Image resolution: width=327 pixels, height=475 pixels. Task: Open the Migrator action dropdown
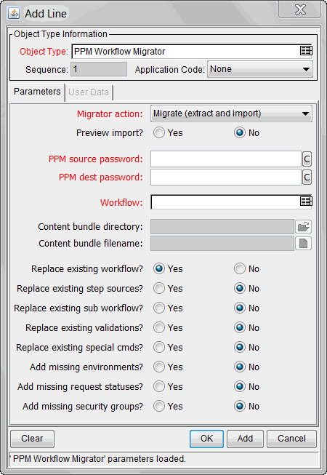click(231, 114)
